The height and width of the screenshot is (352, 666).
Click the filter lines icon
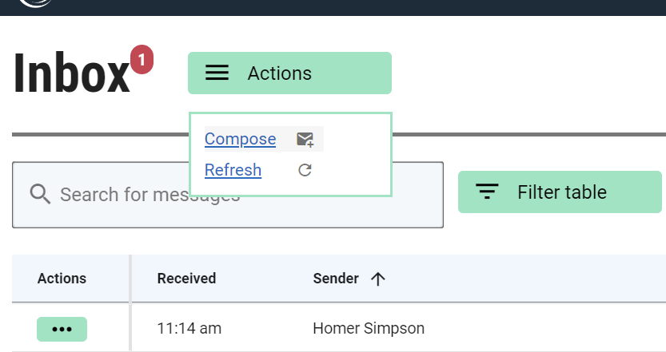click(487, 192)
